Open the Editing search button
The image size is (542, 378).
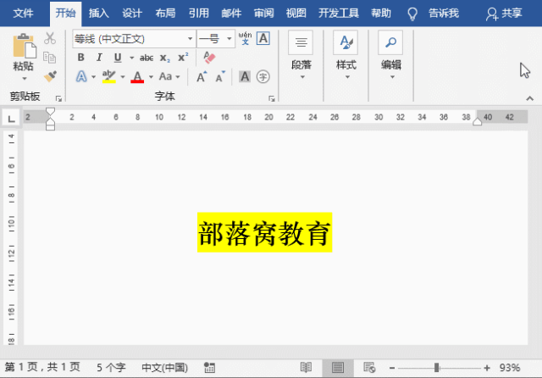coord(391,55)
